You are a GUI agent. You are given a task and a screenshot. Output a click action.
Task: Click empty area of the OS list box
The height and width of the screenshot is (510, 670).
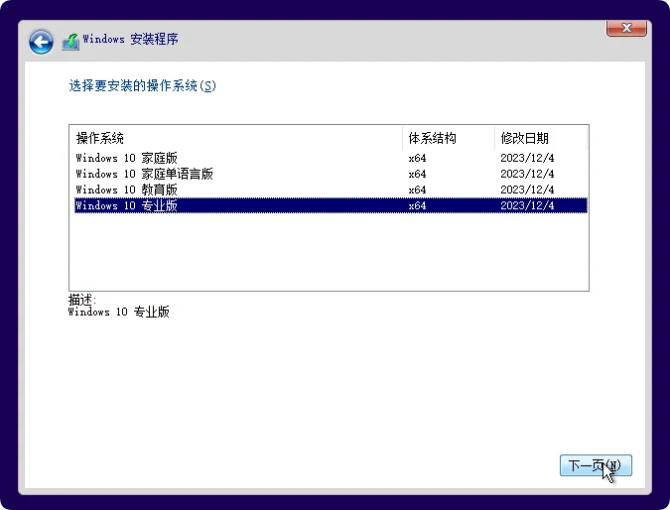pos(329,252)
